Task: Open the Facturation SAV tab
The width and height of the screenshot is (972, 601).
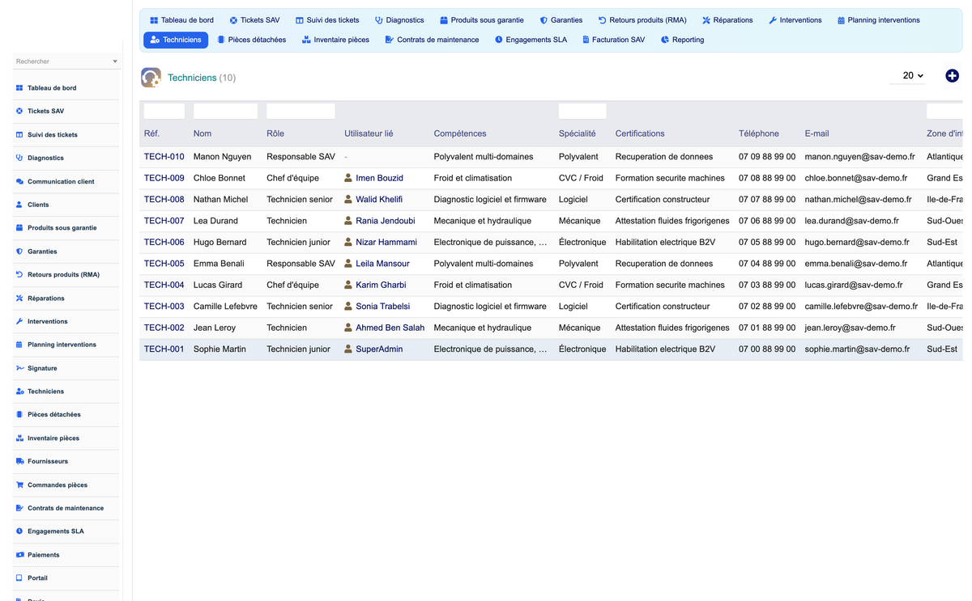Action: point(613,40)
